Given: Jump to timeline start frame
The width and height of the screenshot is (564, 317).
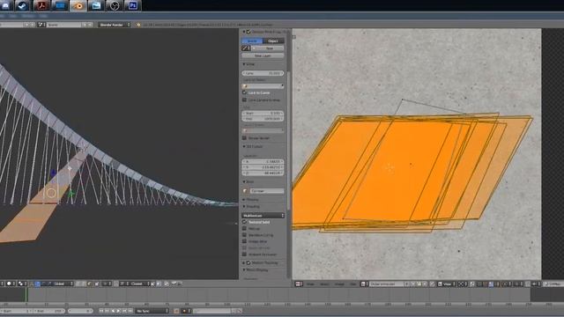Looking at the screenshot, I should (101, 311).
